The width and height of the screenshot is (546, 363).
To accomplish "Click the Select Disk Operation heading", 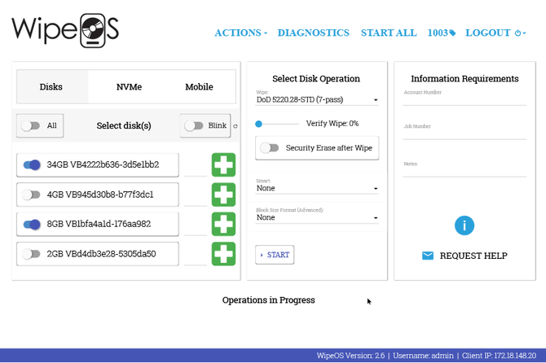I will (316, 79).
